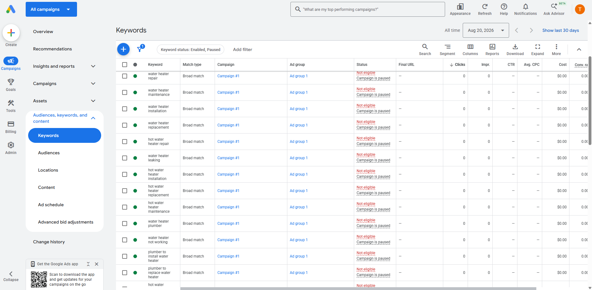Open Recommendations page
The height and width of the screenshot is (290, 592).
[52, 49]
